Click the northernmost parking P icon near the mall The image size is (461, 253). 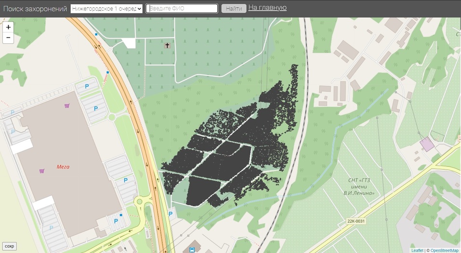[87, 86]
